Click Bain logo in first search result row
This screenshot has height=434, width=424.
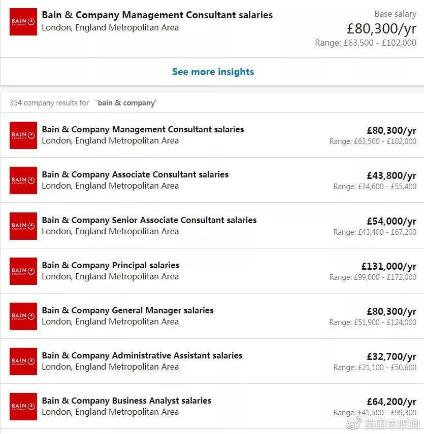click(23, 135)
